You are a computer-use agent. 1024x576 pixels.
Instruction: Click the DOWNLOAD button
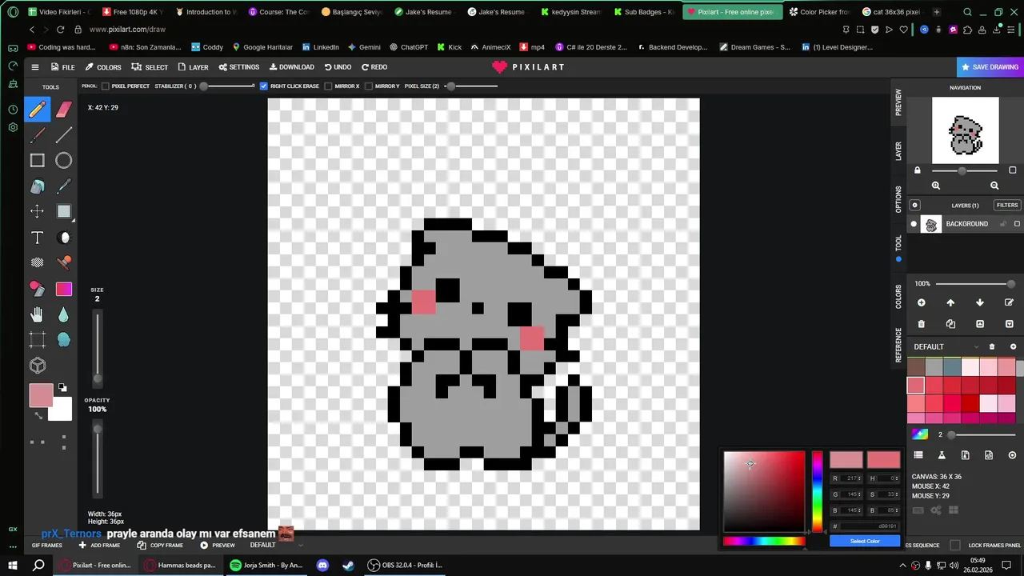pos(291,67)
